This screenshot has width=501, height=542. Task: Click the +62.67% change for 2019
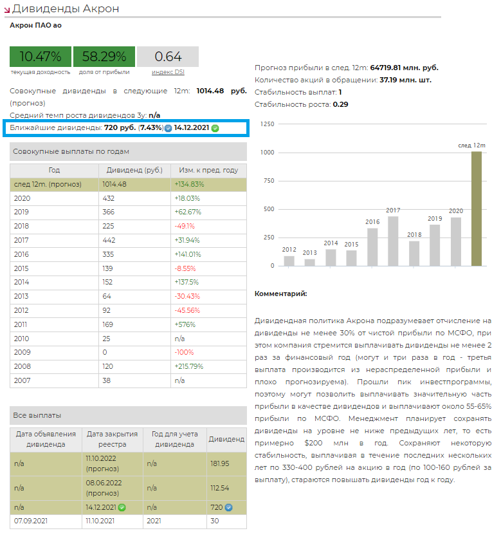pyautogui.click(x=188, y=212)
